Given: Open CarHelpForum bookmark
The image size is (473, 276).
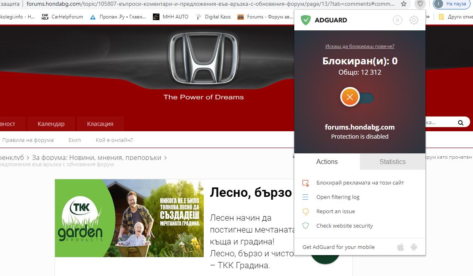Looking at the screenshot, I should click(62, 17).
